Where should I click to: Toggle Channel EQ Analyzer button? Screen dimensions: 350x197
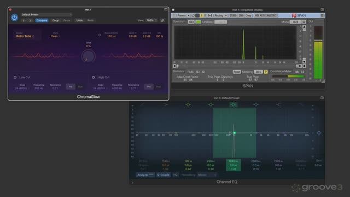[x=145, y=175]
